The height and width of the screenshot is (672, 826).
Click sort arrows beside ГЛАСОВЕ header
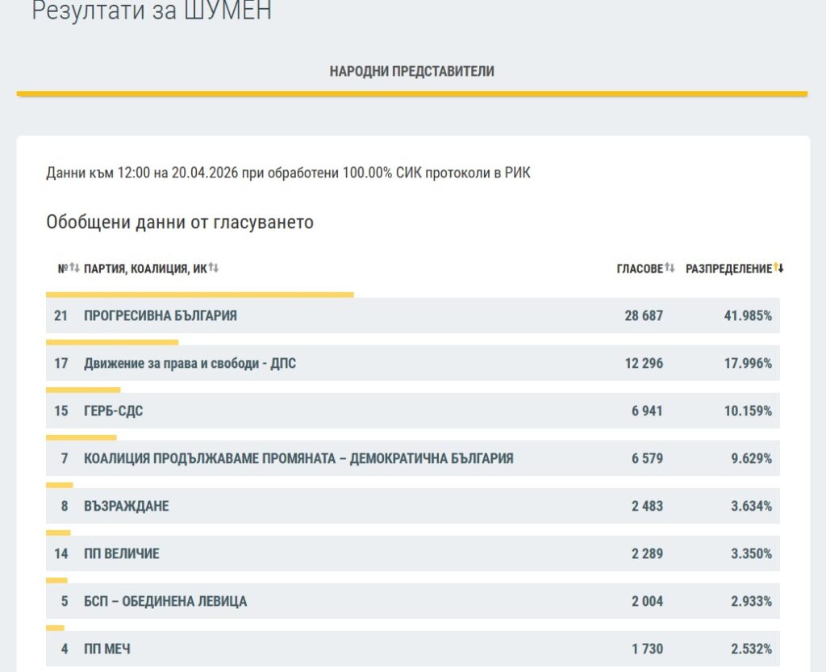(670, 268)
